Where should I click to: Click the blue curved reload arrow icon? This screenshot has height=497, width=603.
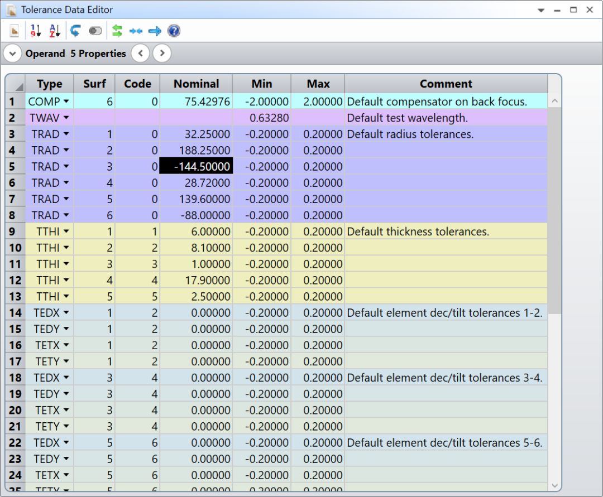[x=75, y=31]
